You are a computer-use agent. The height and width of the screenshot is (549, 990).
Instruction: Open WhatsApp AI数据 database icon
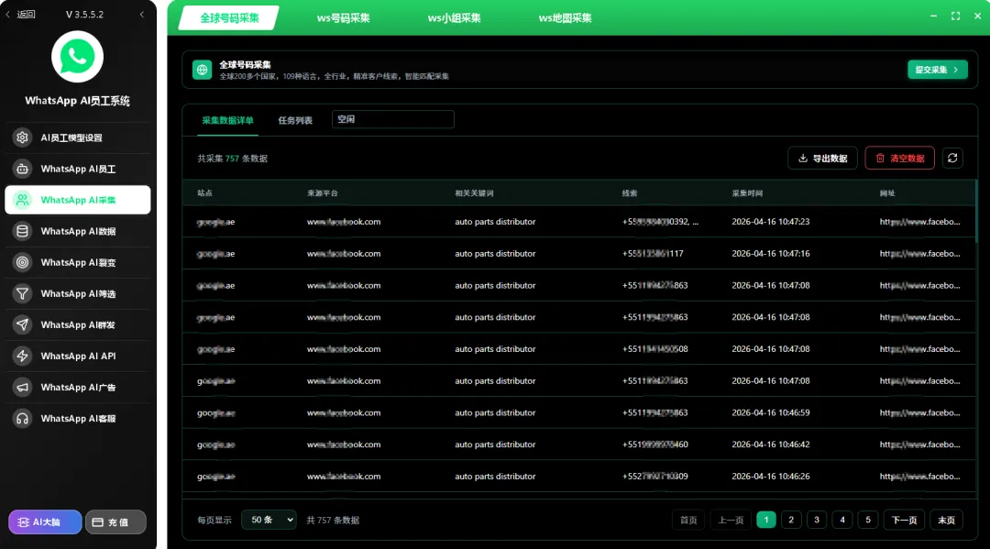tap(22, 231)
